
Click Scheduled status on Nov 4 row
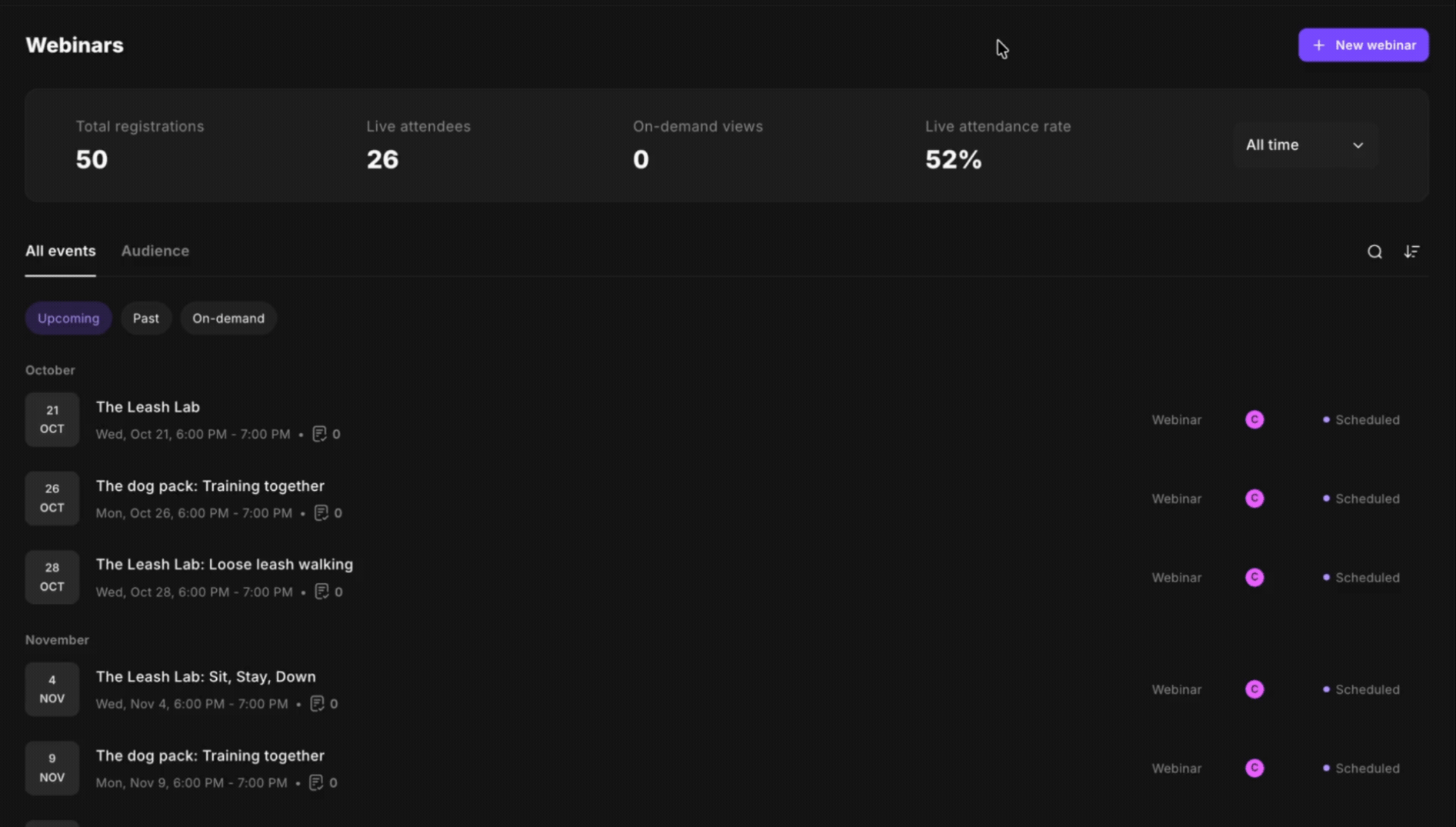pyautogui.click(x=1361, y=689)
